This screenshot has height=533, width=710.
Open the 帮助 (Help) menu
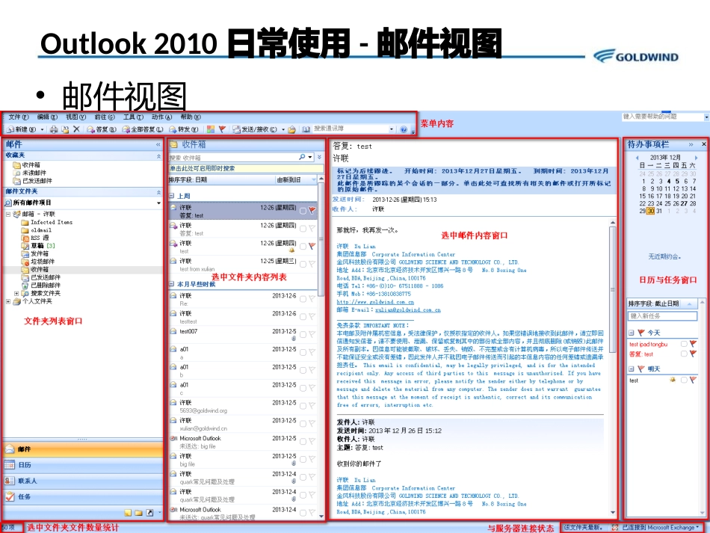[x=191, y=117]
